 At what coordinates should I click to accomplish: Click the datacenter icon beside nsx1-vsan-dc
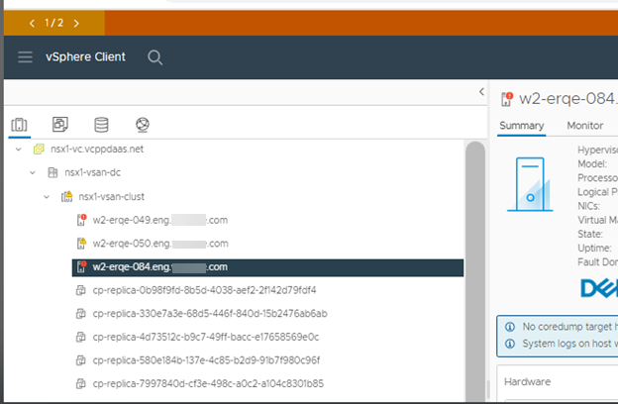(52, 172)
